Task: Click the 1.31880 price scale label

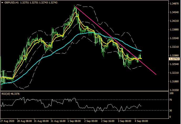Action: point(174,81)
